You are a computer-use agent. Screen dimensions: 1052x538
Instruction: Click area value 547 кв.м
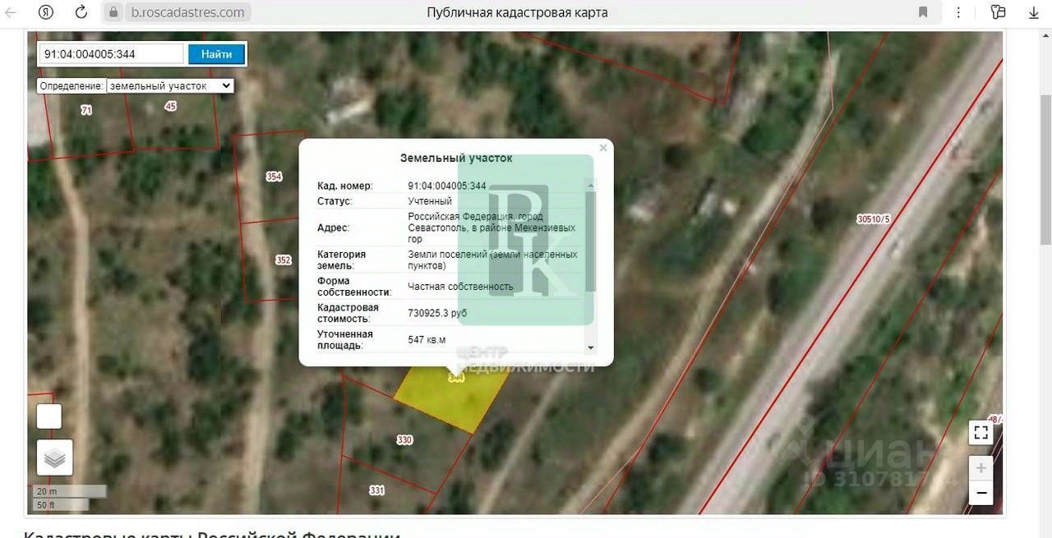click(427, 339)
